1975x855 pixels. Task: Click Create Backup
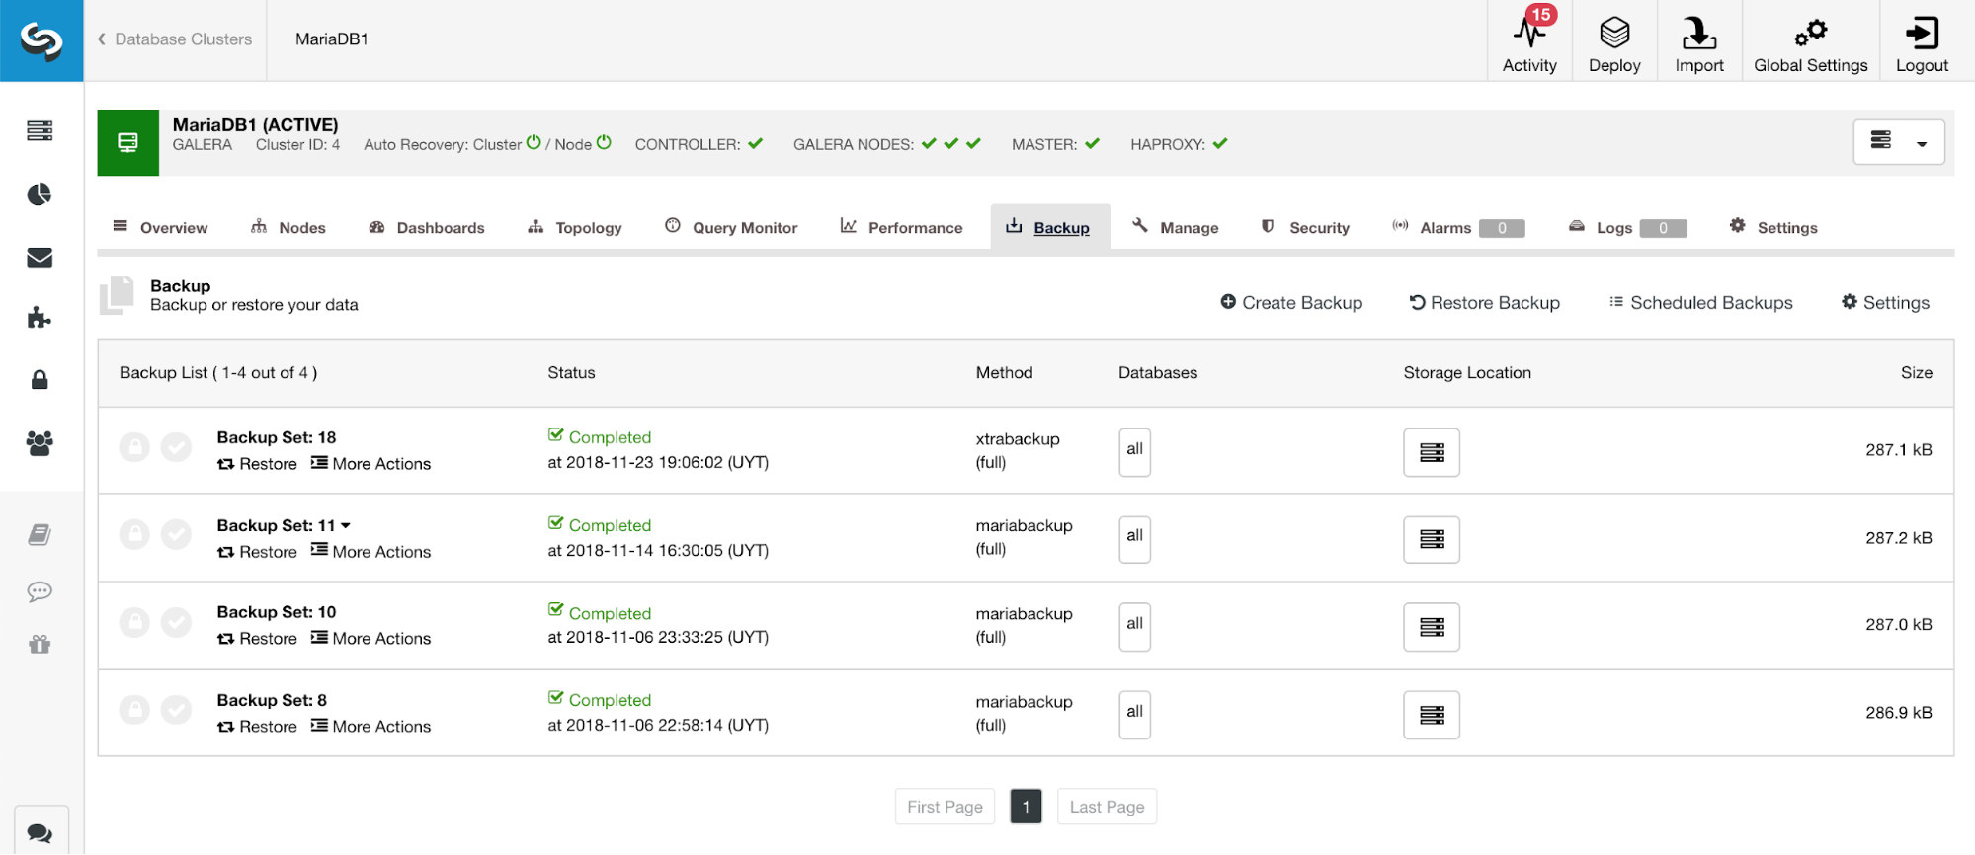click(x=1291, y=303)
